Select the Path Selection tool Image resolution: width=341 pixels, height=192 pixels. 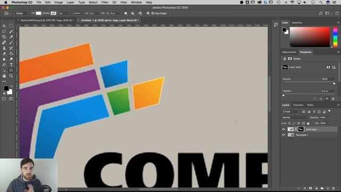click(4, 70)
